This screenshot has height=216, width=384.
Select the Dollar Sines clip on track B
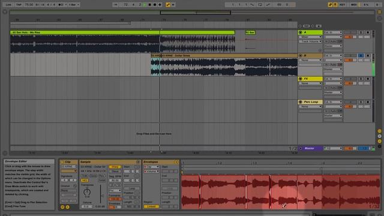click(229, 56)
